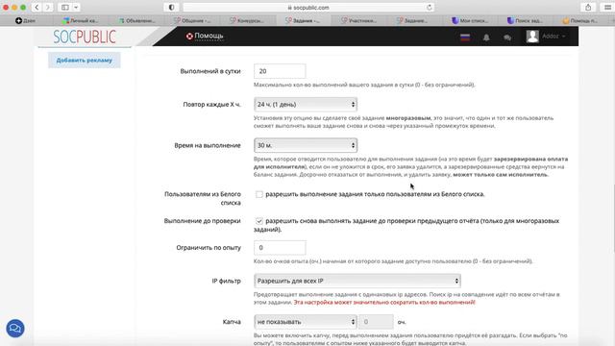Switch to the Участники tab
The height and width of the screenshot is (346, 615).
point(358,20)
